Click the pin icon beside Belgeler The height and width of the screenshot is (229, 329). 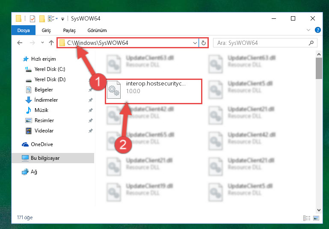[x=90, y=90]
